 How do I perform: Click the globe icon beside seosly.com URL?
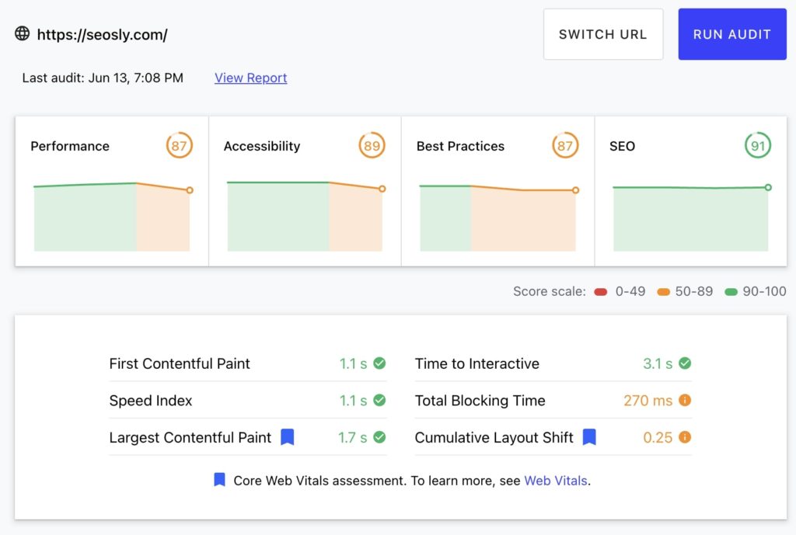click(23, 34)
